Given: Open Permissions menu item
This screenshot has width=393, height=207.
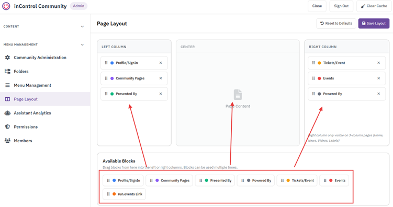Looking at the screenshot, I should coord(45,127).
